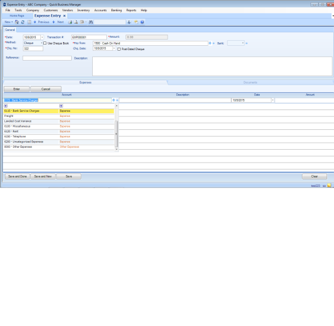The width and height of the screenshot is (334, 326).
Task: Go to the Next record
Action: [58, 22]
